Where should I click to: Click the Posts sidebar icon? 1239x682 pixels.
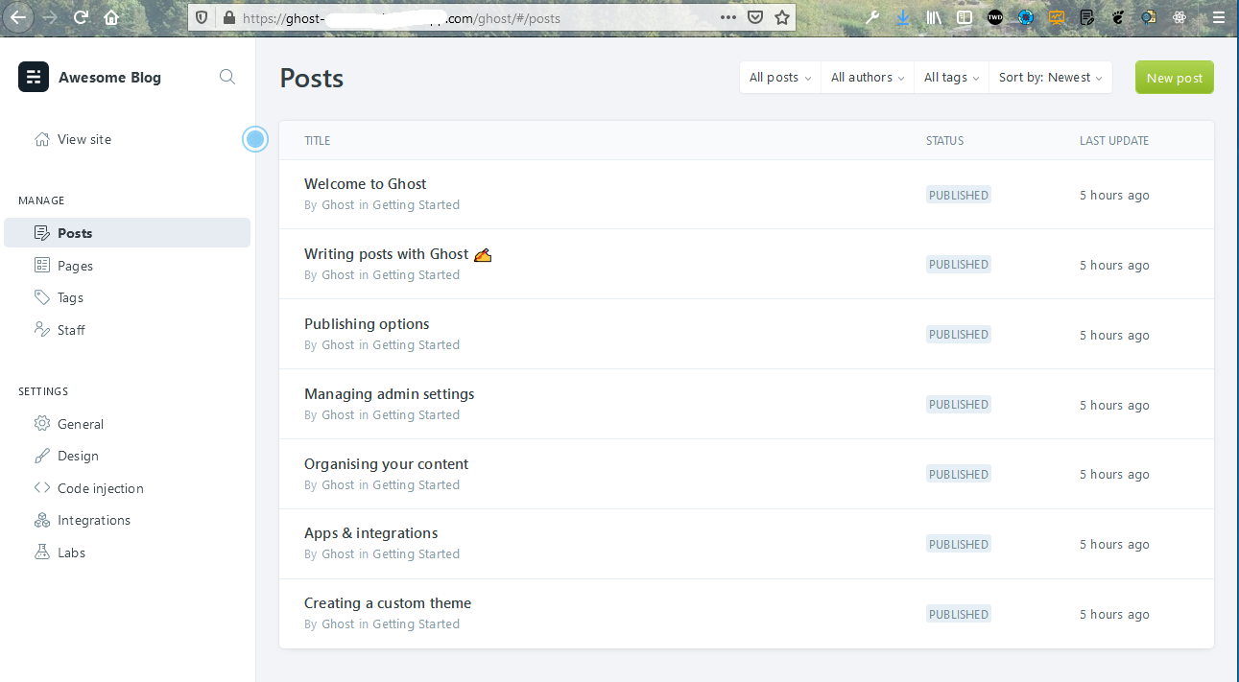(x=42, y=233)
